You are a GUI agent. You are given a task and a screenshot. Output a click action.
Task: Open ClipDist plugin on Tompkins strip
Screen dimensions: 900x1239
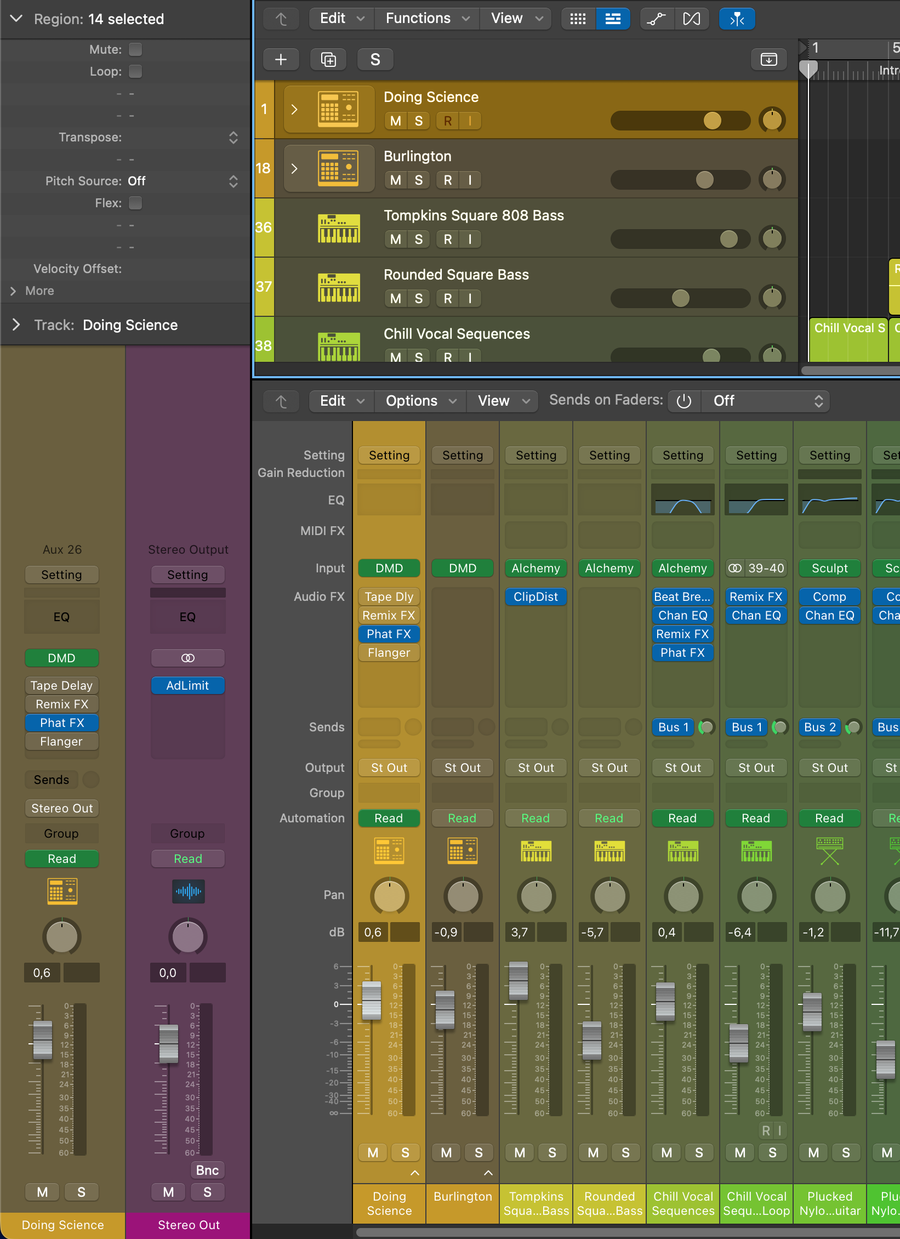coord(536,596)
